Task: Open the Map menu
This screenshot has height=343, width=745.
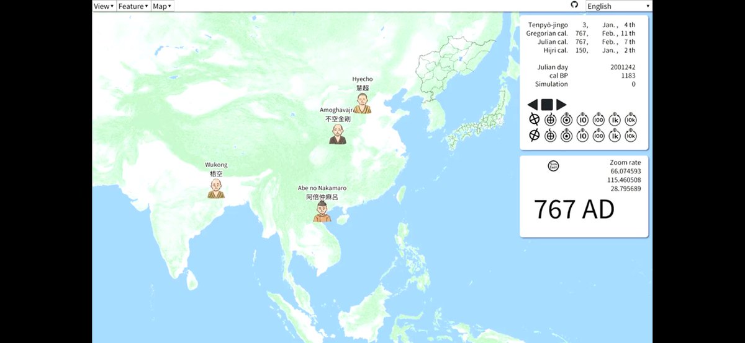Action: pos(162,6)
